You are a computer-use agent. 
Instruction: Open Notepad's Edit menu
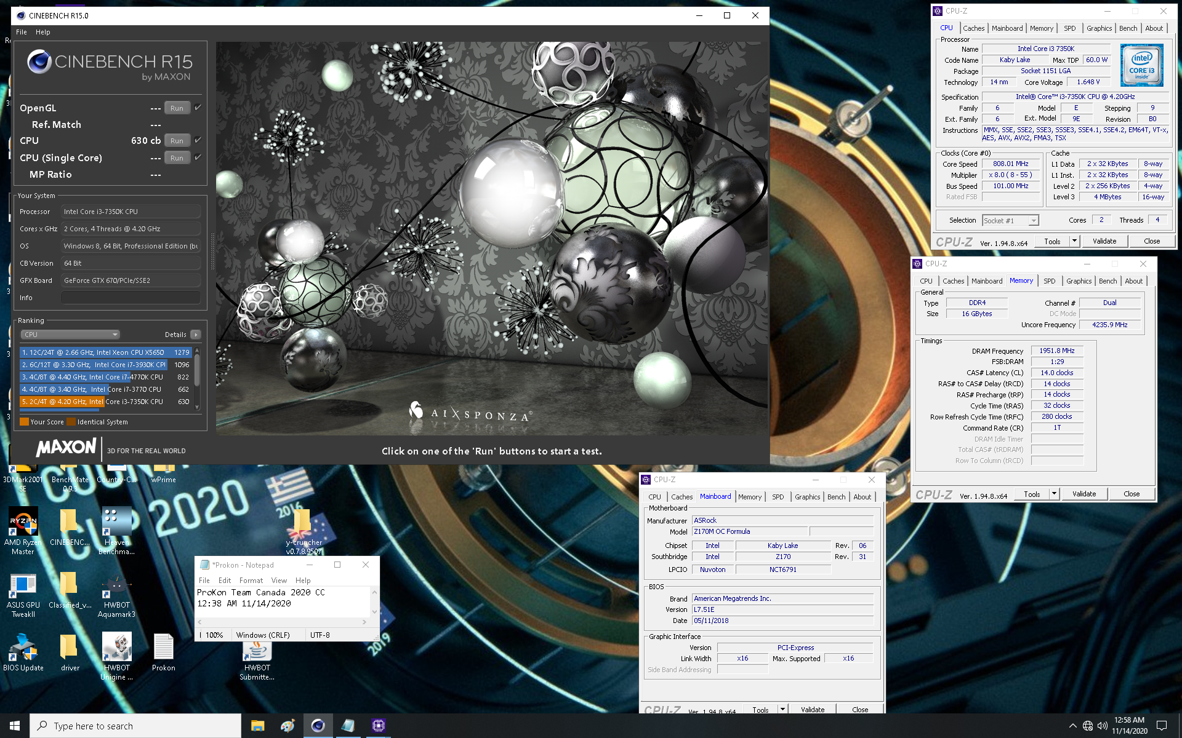point(225,581)
